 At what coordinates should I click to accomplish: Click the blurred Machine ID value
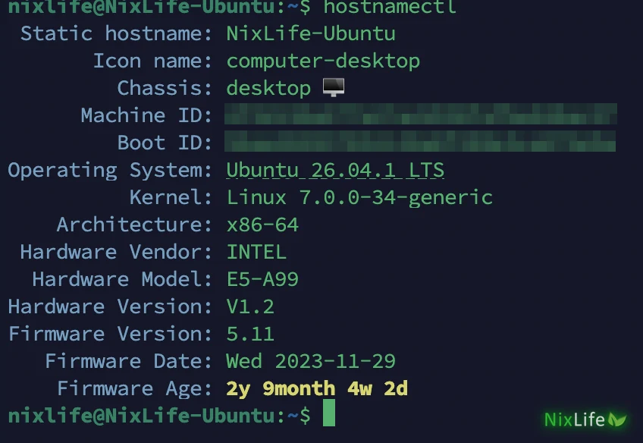click(420, 114)
